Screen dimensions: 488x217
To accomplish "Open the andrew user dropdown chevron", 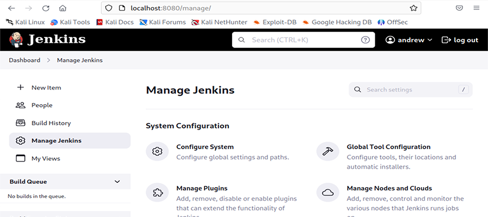I will [x=430, y=40].
